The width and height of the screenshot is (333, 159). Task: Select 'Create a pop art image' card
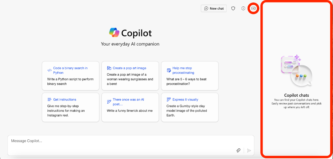click(x=130, y=76)
